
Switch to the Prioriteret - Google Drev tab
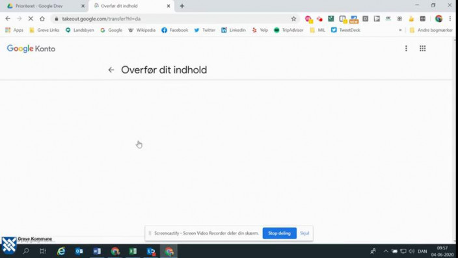coord(44,6)
